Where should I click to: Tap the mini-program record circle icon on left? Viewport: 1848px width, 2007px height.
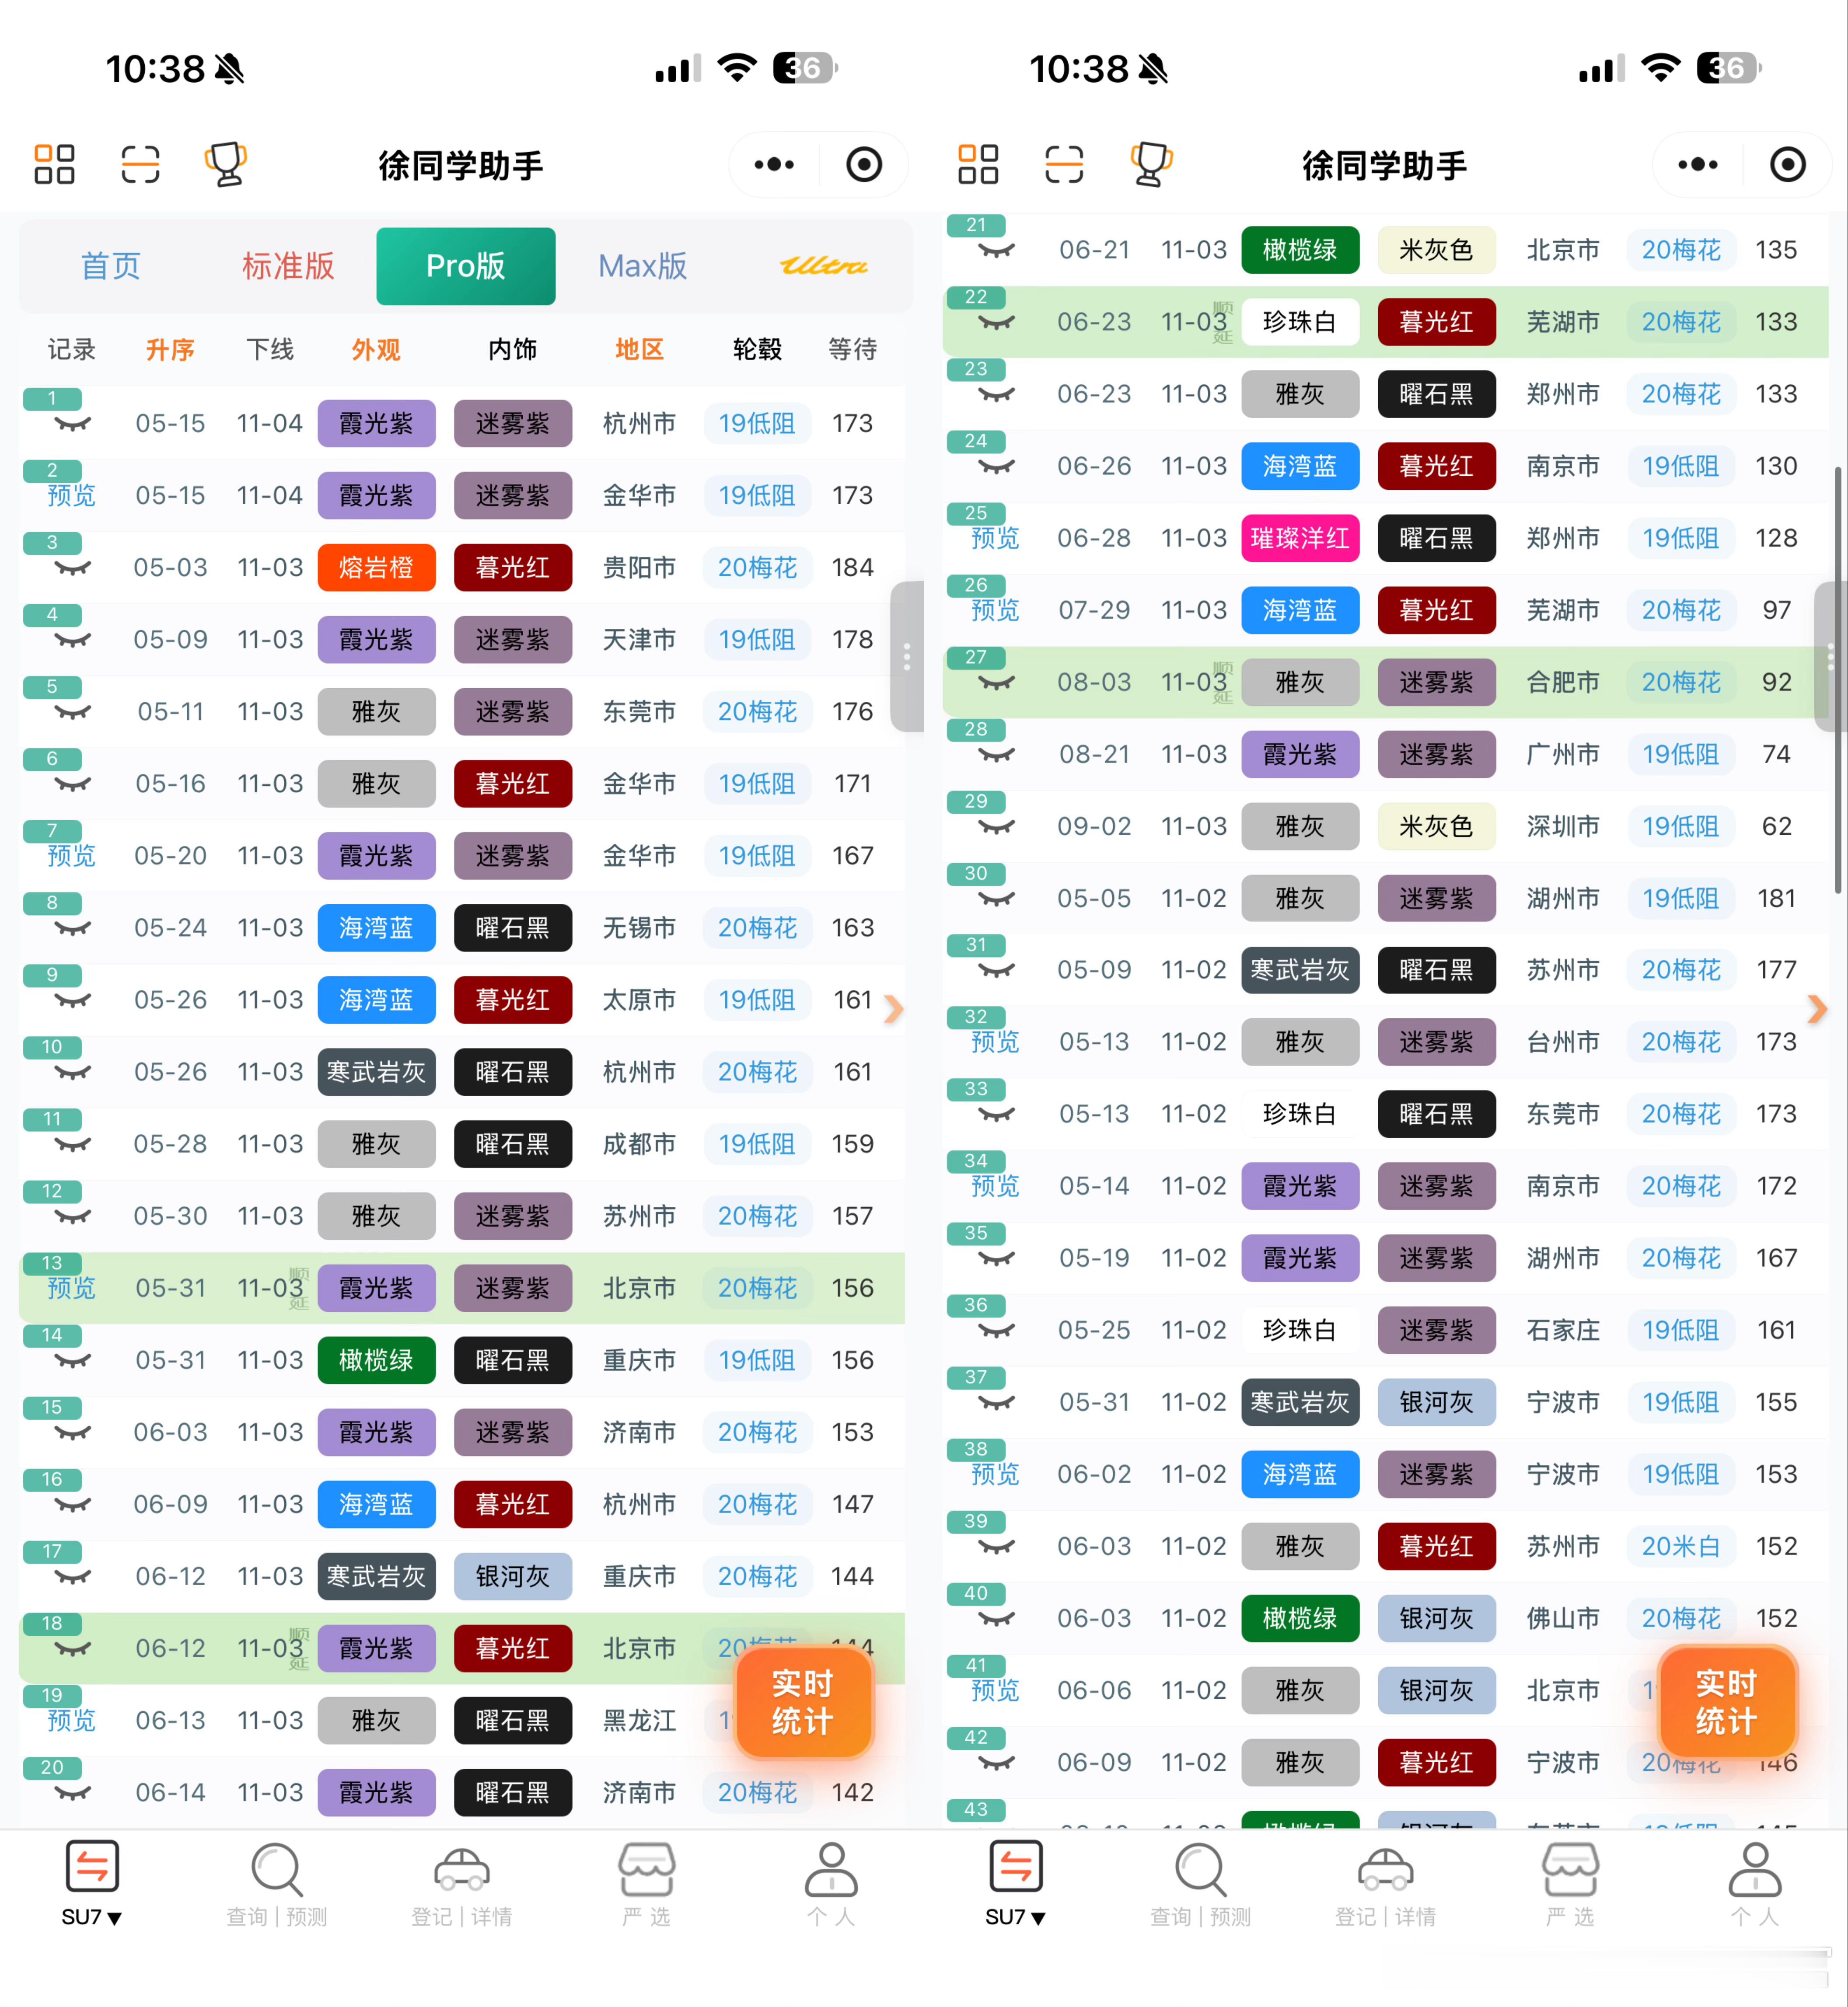[864, 165]
